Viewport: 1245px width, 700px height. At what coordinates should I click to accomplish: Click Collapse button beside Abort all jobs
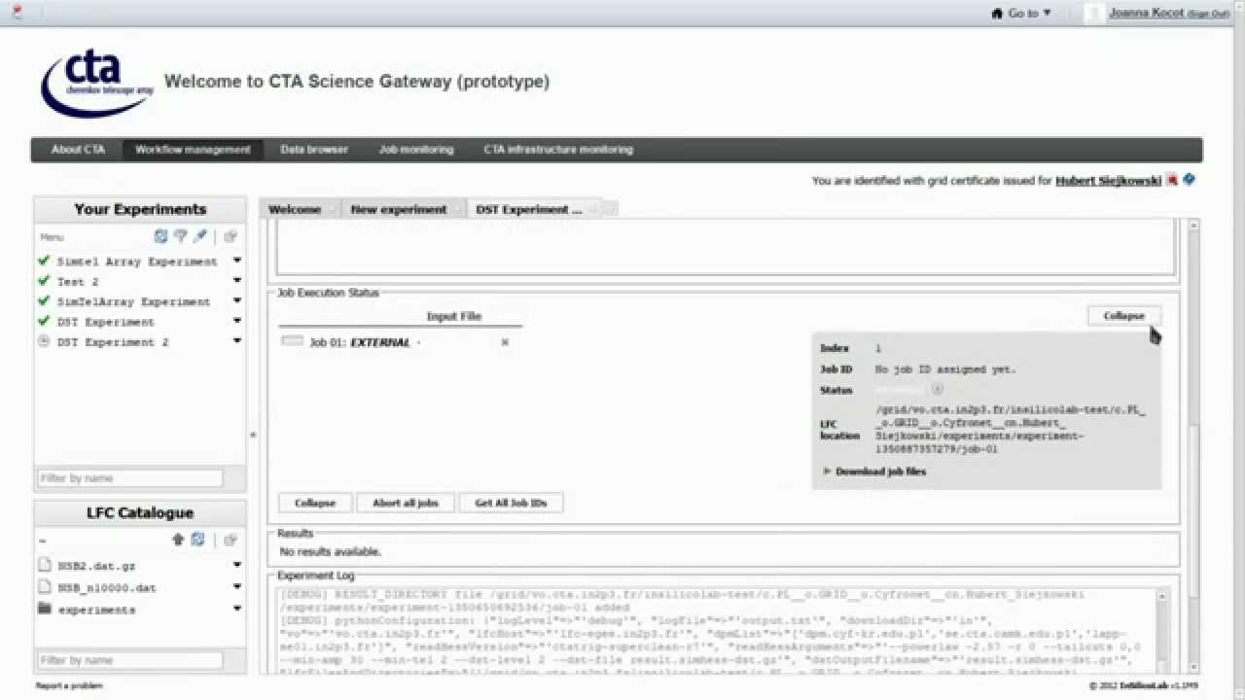pos(315,503)
